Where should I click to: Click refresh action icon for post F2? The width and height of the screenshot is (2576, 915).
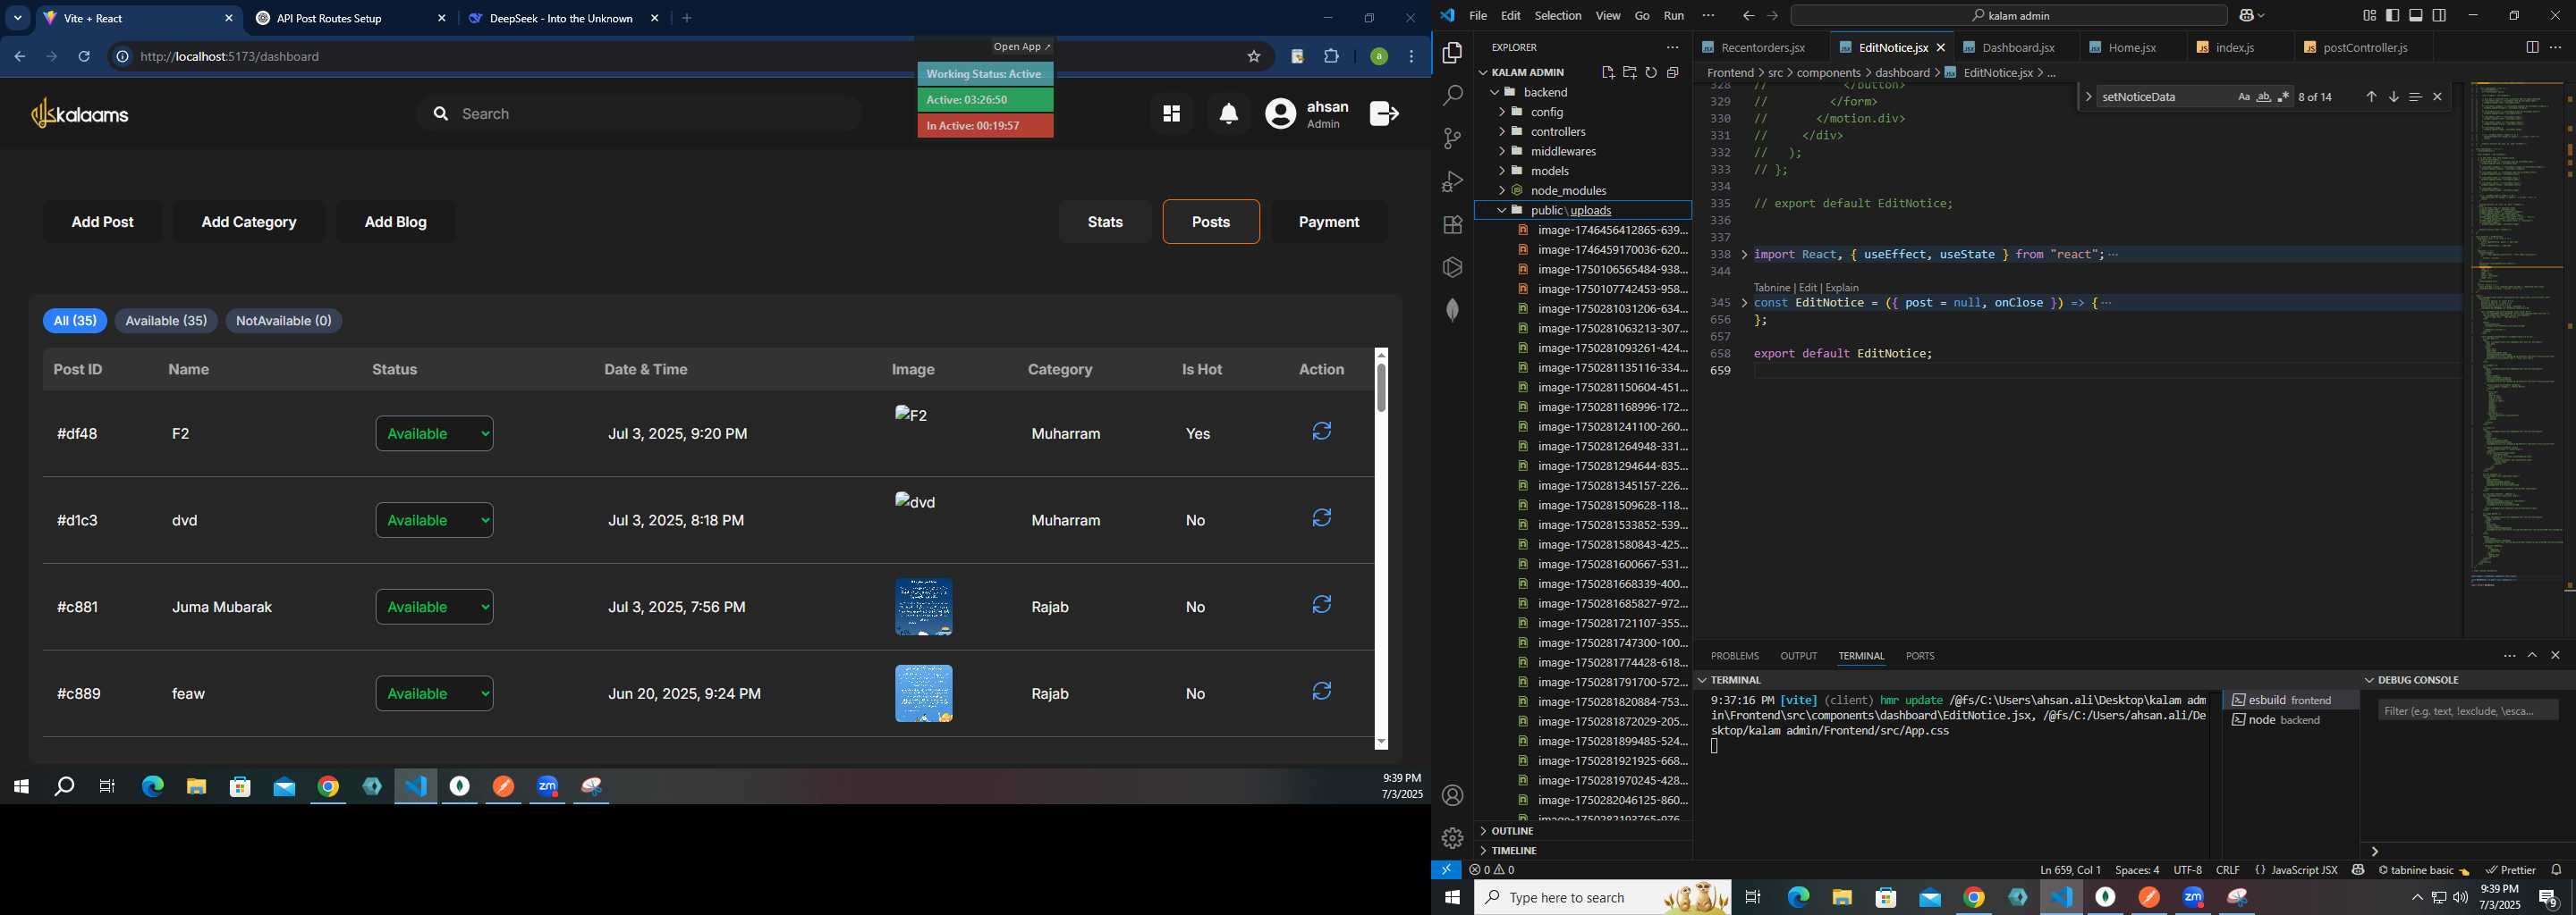point(1322,432)
